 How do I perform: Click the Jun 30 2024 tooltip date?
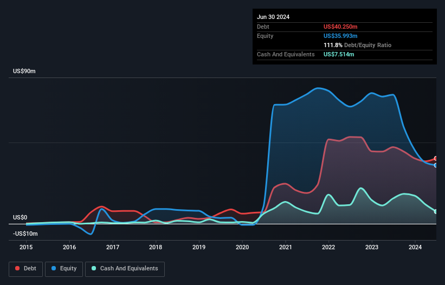tap(273, 17)
